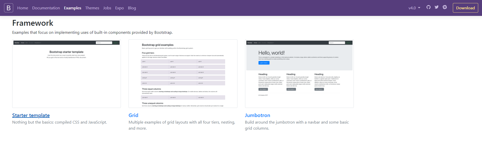Click the Jumbotron preview thumbnail
Viewport: 482px width, 145px height.
299,74
